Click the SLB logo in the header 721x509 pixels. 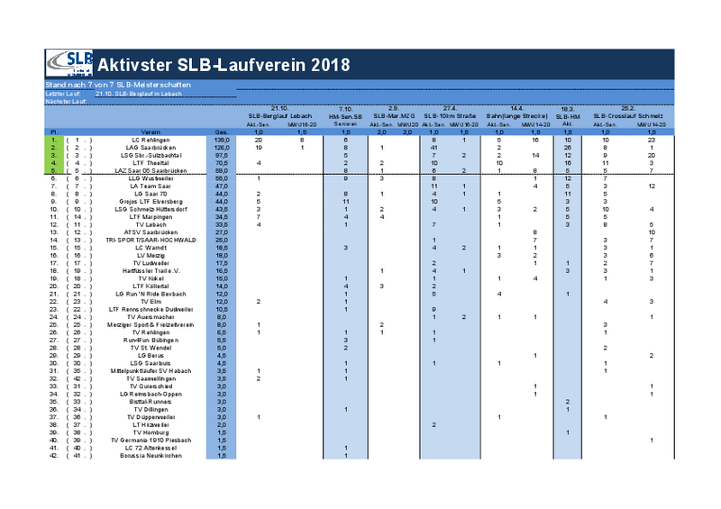(x=69, y=64)
